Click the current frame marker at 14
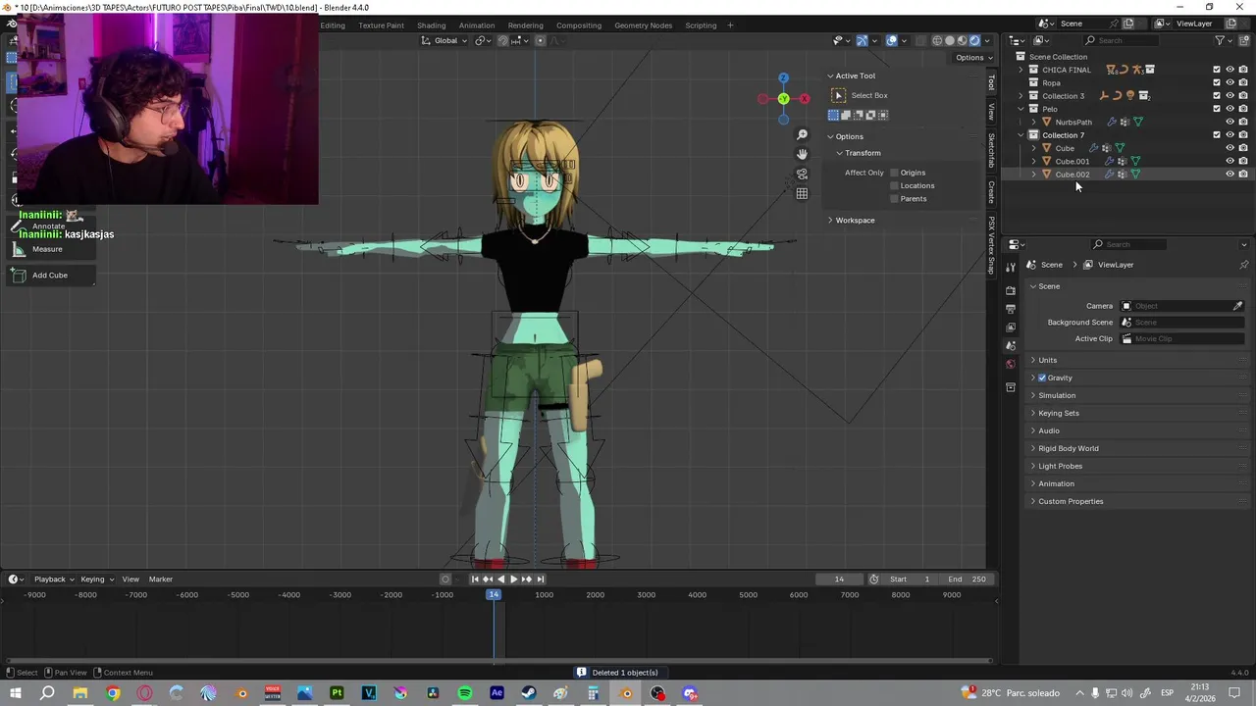1256x706 pixels. coord(494,595)
